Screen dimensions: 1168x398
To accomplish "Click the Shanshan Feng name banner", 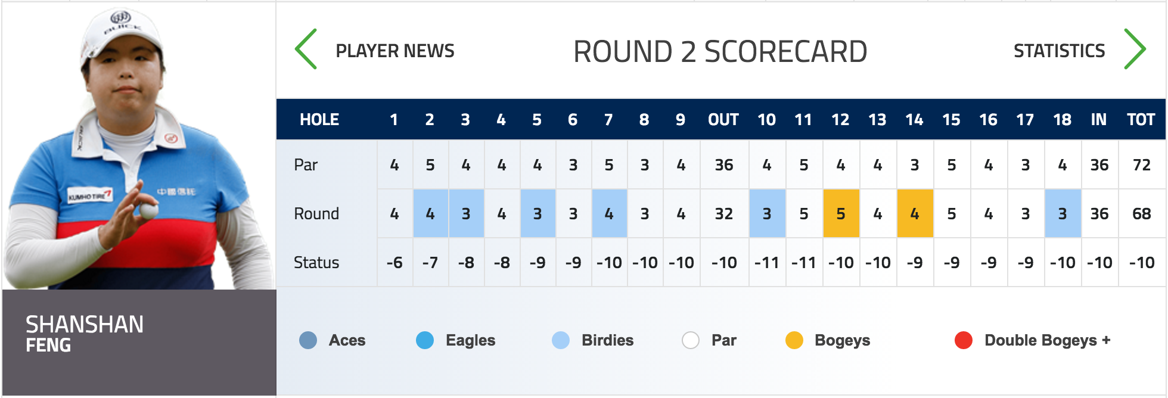I will point(139,343).
